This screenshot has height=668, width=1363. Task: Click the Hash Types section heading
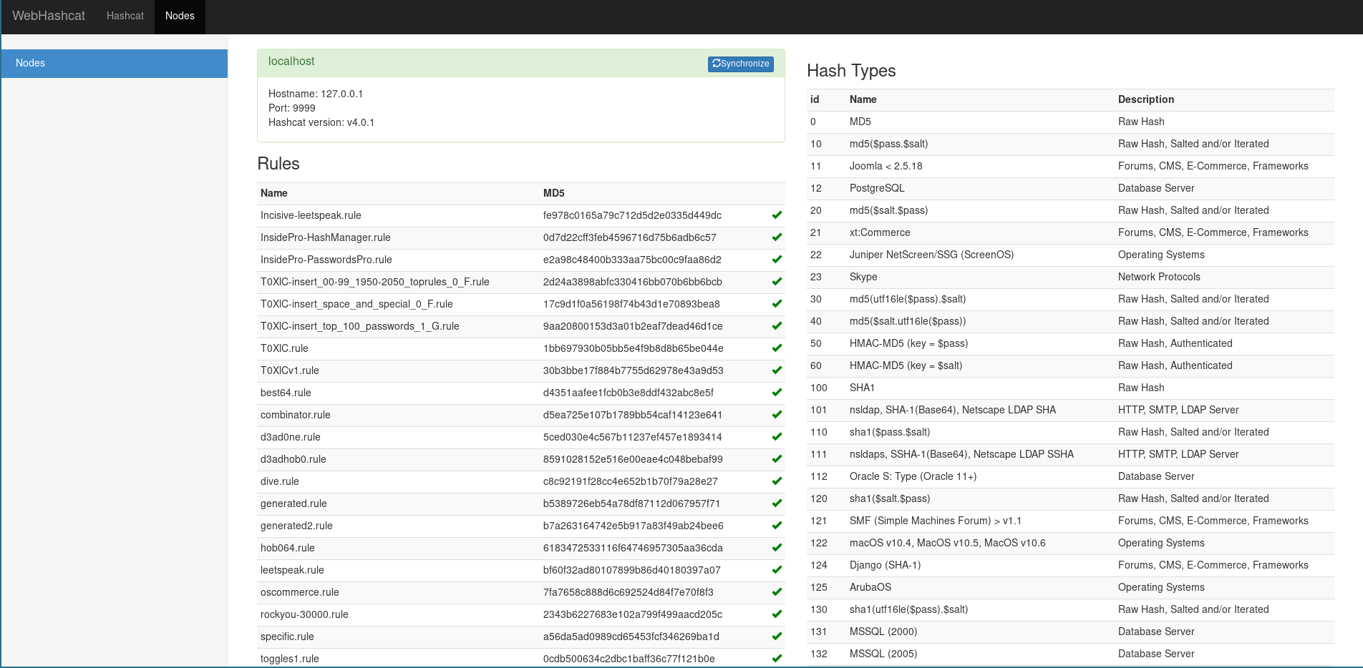pyautogui.click(x=851, y=71)
